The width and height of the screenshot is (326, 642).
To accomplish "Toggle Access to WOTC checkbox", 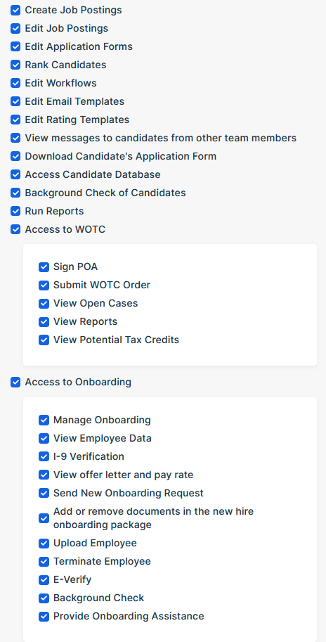I will point(15,229).
